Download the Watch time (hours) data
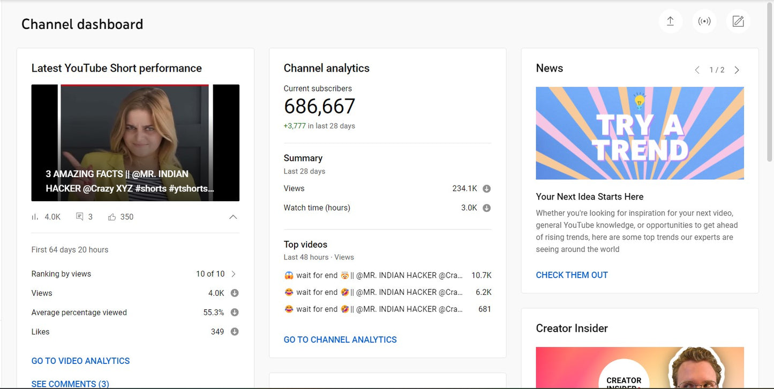This screenshot has height=389, width=774. click(486, 208)
